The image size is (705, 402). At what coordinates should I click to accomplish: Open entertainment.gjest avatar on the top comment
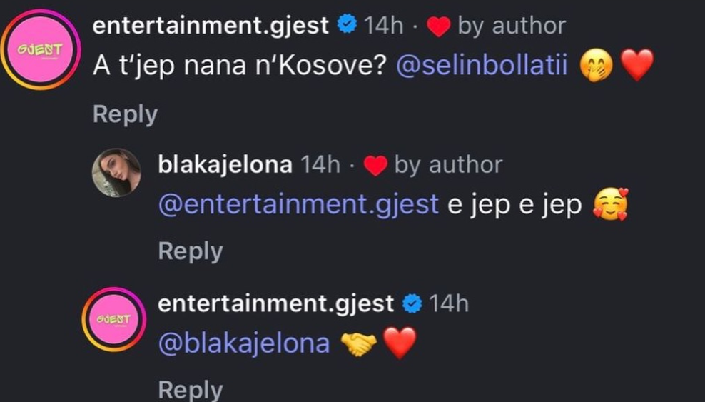40,49
